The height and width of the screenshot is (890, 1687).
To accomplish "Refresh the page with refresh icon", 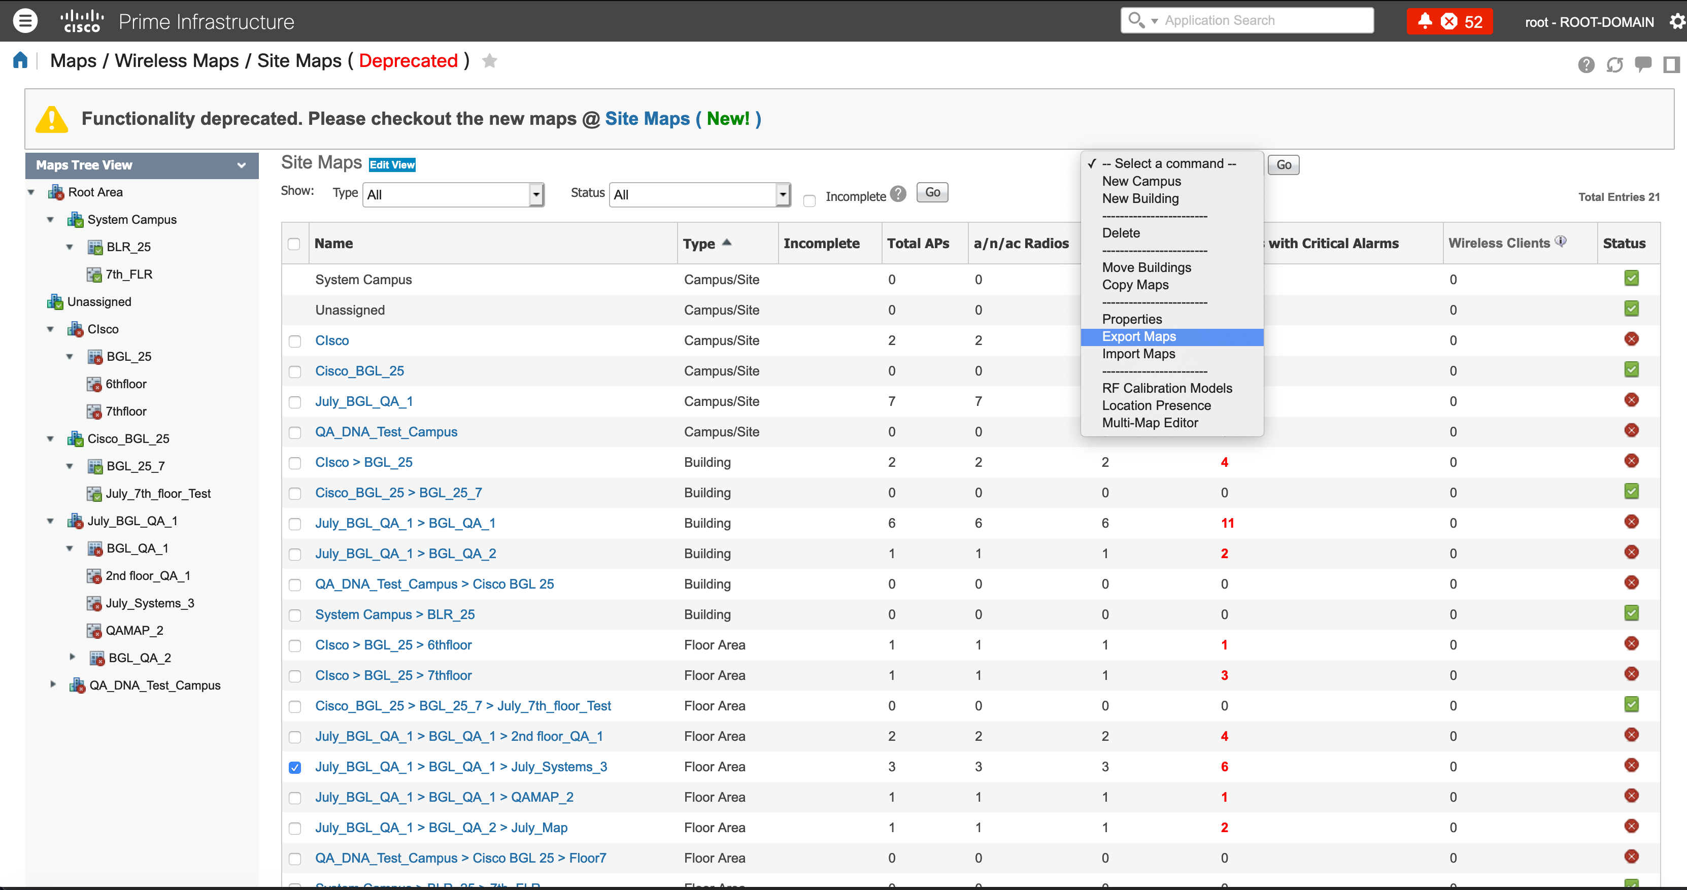I will tap(1614, 64).
